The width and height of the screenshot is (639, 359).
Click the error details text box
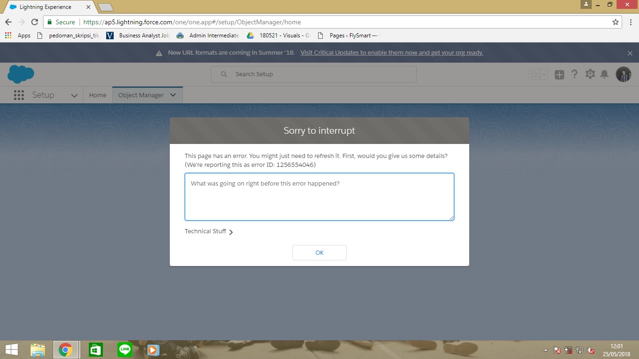click(319, 197)
